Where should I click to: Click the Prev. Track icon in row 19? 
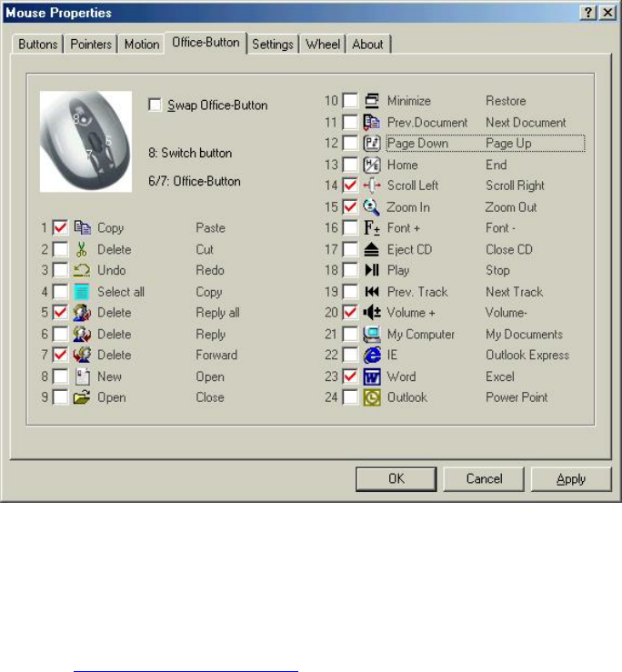pyautogui.click(x=372, y=291)
